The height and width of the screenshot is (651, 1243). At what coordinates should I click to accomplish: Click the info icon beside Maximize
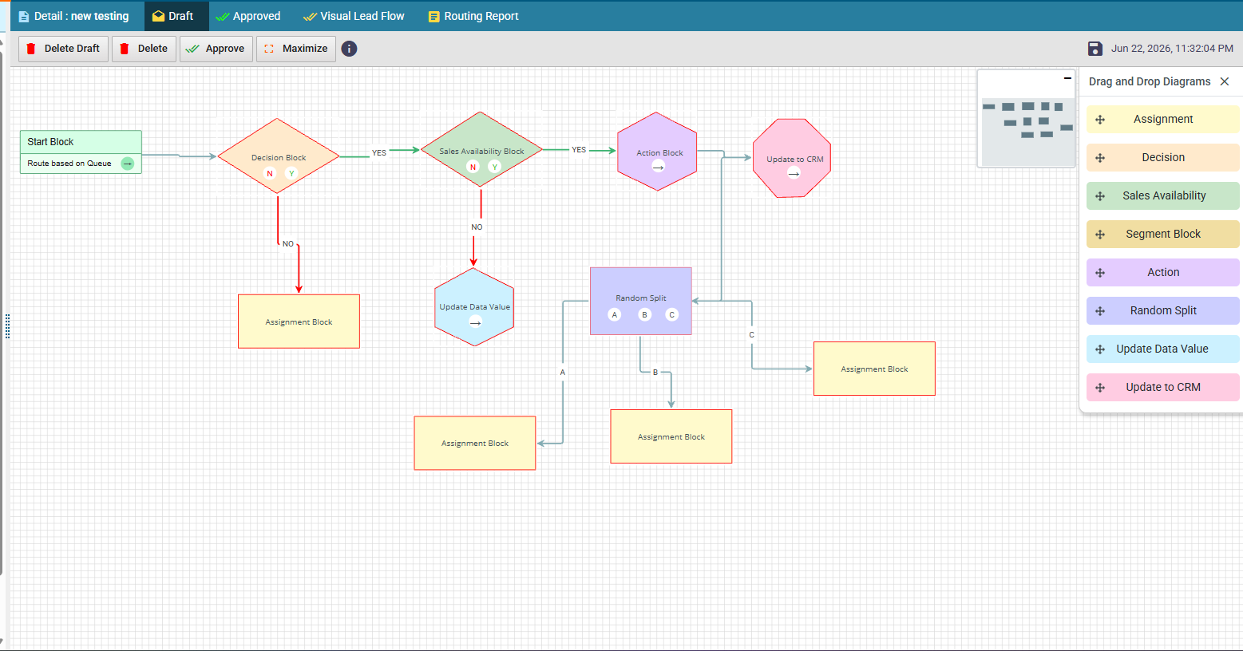pyautogui.click(x=349, y=49)
